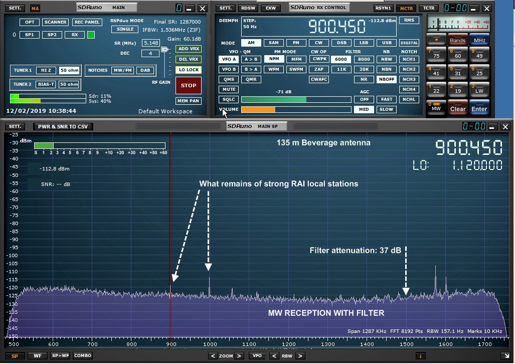The image size is (515, 364).
Task: Click the Clear keypad button
Action: click(x=457, y=107)
